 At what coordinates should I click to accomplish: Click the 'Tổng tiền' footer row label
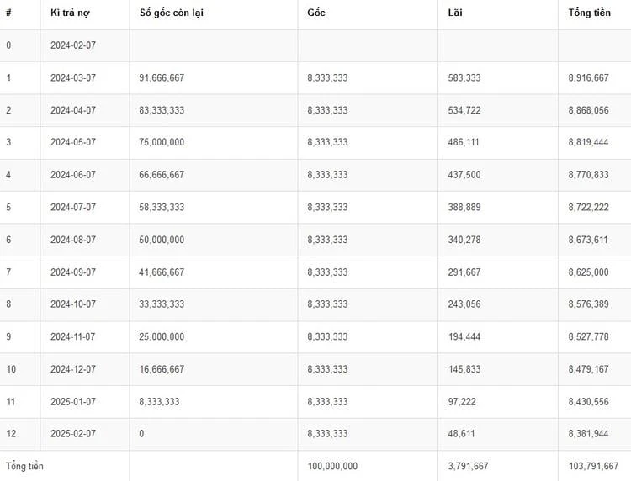pos(24,466)
